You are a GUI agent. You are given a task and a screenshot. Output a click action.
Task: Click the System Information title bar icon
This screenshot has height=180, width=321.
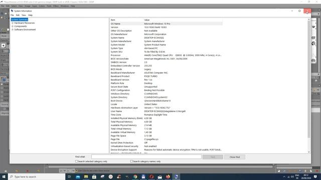(12, 11)
